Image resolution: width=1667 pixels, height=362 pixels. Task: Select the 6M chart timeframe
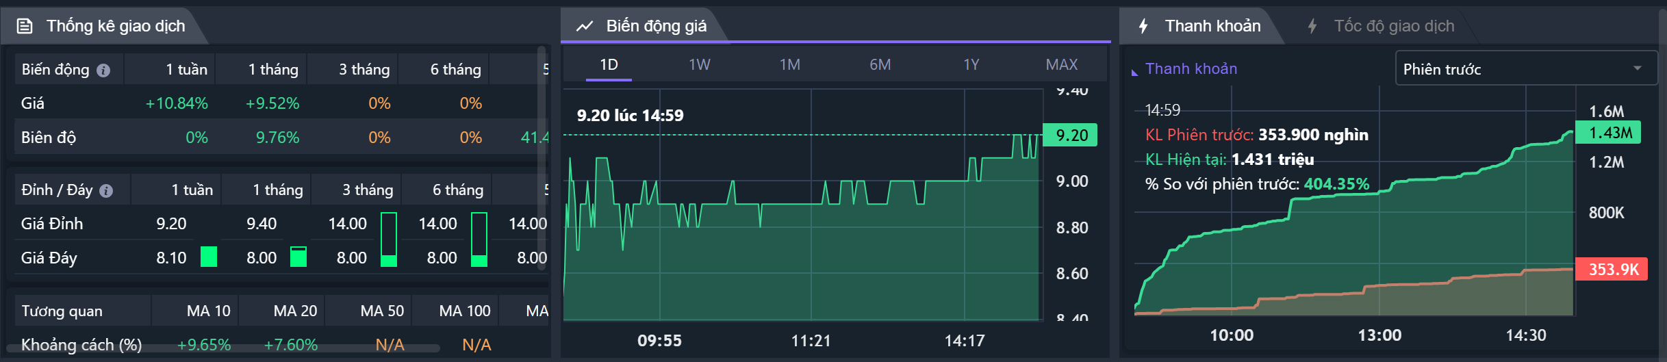(x=880, y=64)
